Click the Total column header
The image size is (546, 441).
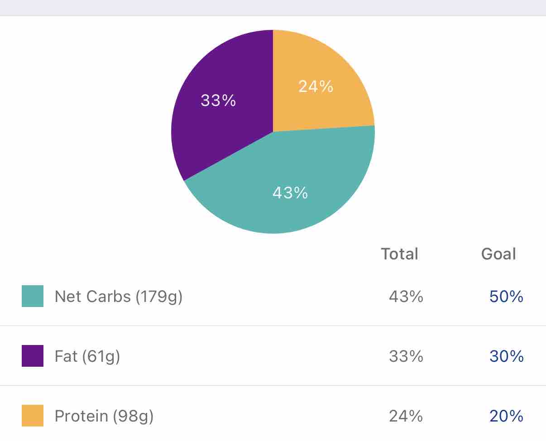pos(399,254)
